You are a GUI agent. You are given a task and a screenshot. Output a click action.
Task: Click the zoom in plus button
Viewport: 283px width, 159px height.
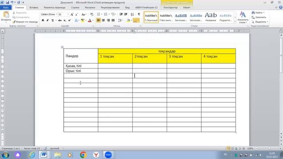tap(280, 148)
